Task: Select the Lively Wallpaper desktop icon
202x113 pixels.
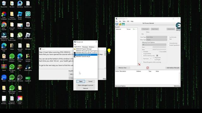Action: [x=4, y=16]
